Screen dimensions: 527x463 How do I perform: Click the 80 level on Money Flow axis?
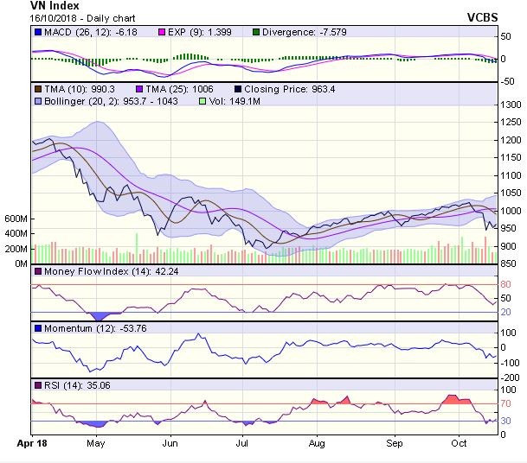click(505, 284)
